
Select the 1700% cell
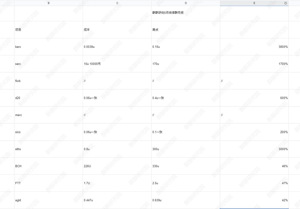(x=254, y=64)
